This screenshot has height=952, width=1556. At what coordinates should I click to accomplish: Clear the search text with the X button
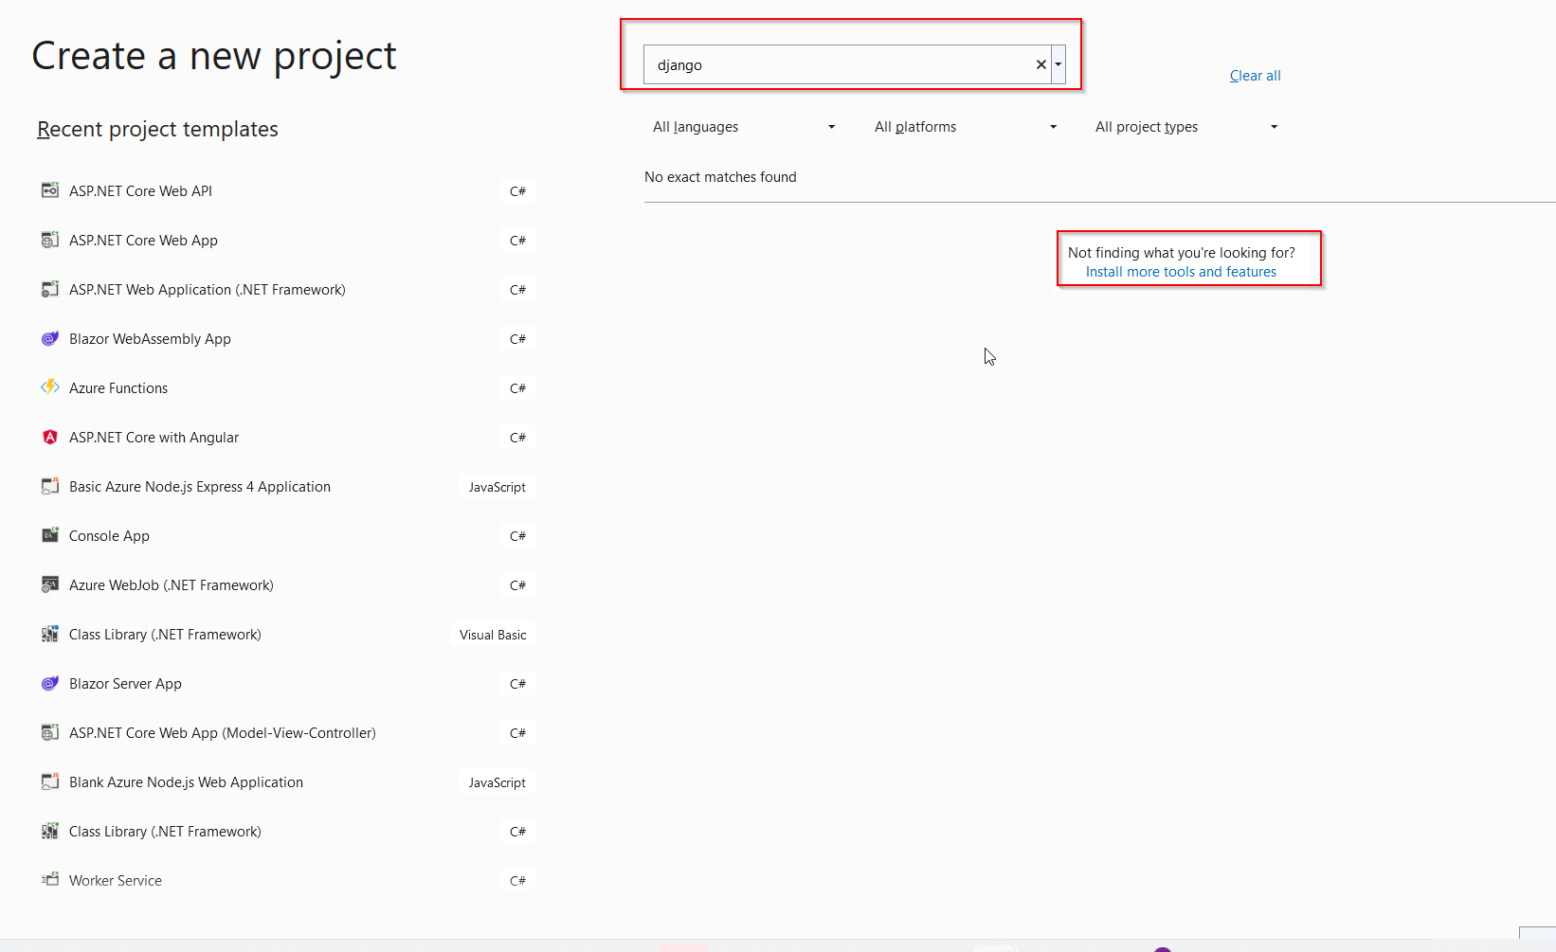coord(1041,64)
